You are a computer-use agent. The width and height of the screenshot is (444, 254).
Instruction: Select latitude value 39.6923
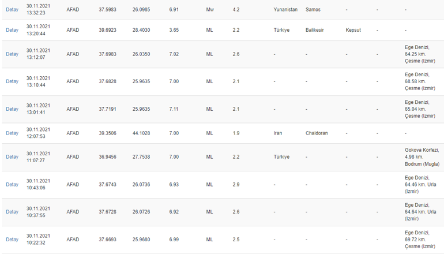[x=107, y=30]
